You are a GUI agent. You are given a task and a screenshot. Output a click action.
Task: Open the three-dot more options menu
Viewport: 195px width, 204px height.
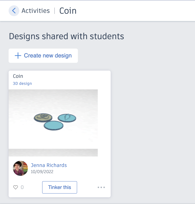click(x=101, y=187)
